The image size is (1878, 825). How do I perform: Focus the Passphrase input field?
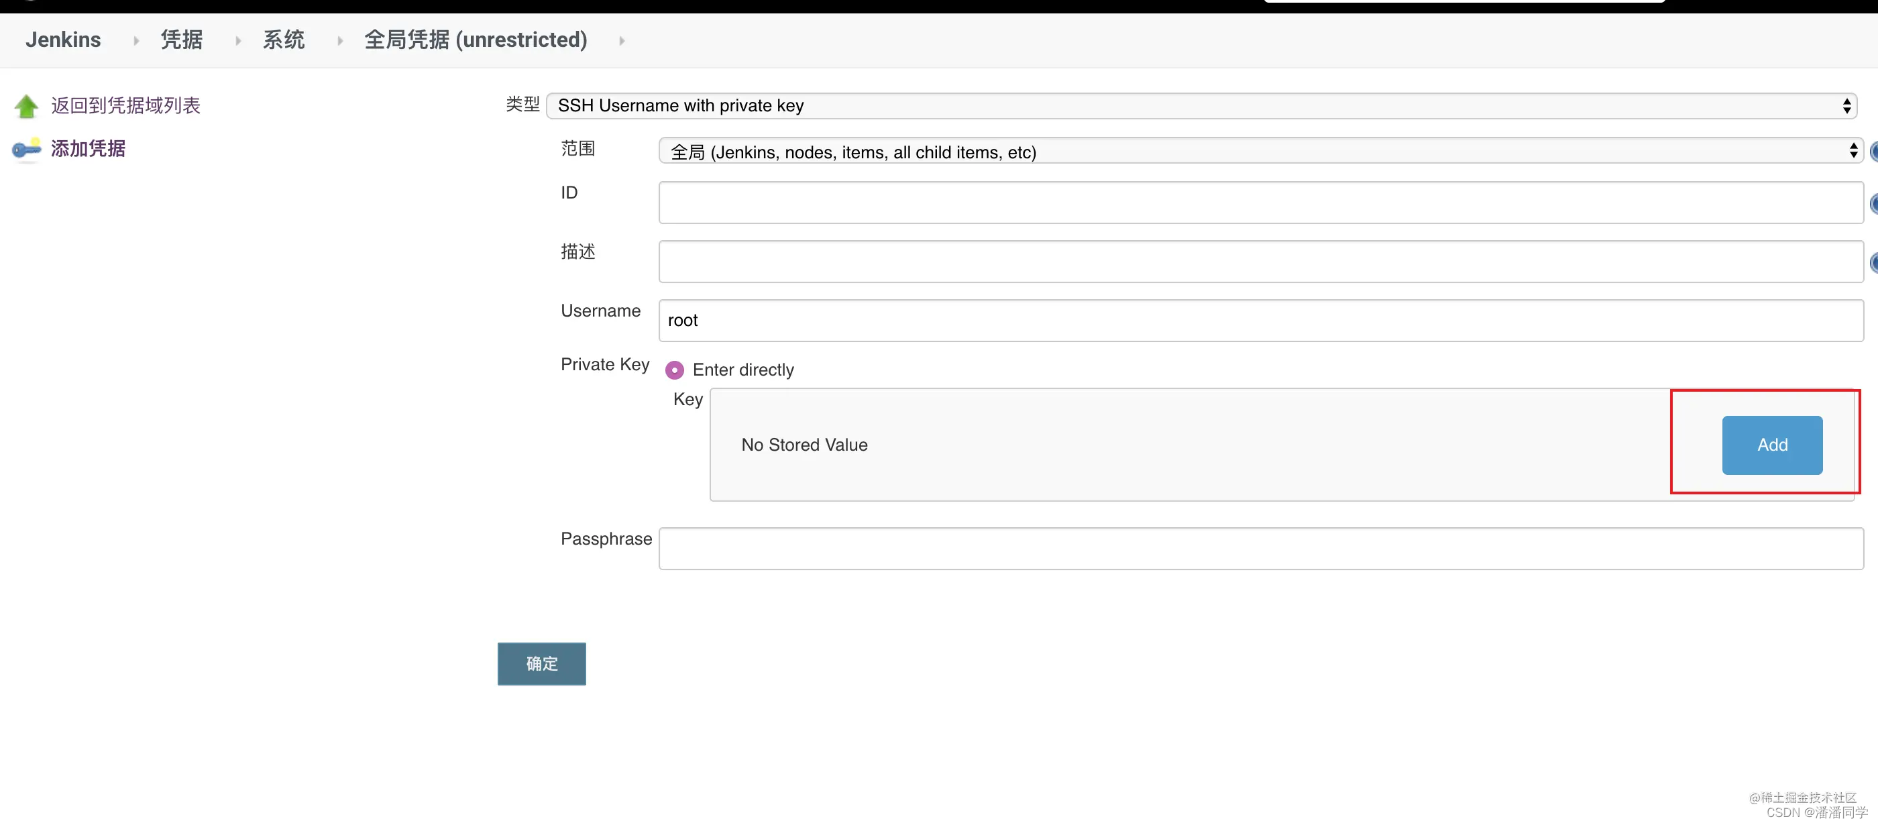(1260, 549)
